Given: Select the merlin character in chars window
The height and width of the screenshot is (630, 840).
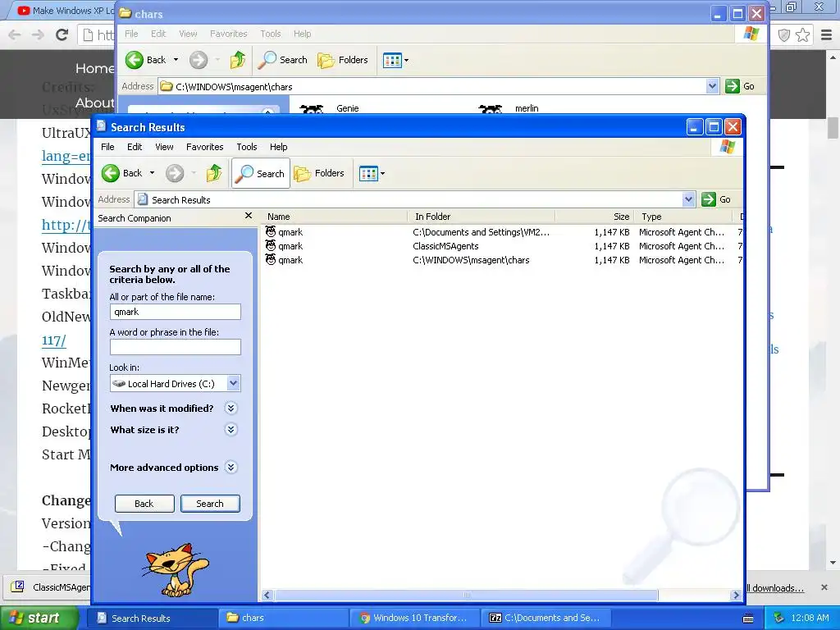Looking at the screenshot, I should (x=509, y=109).
